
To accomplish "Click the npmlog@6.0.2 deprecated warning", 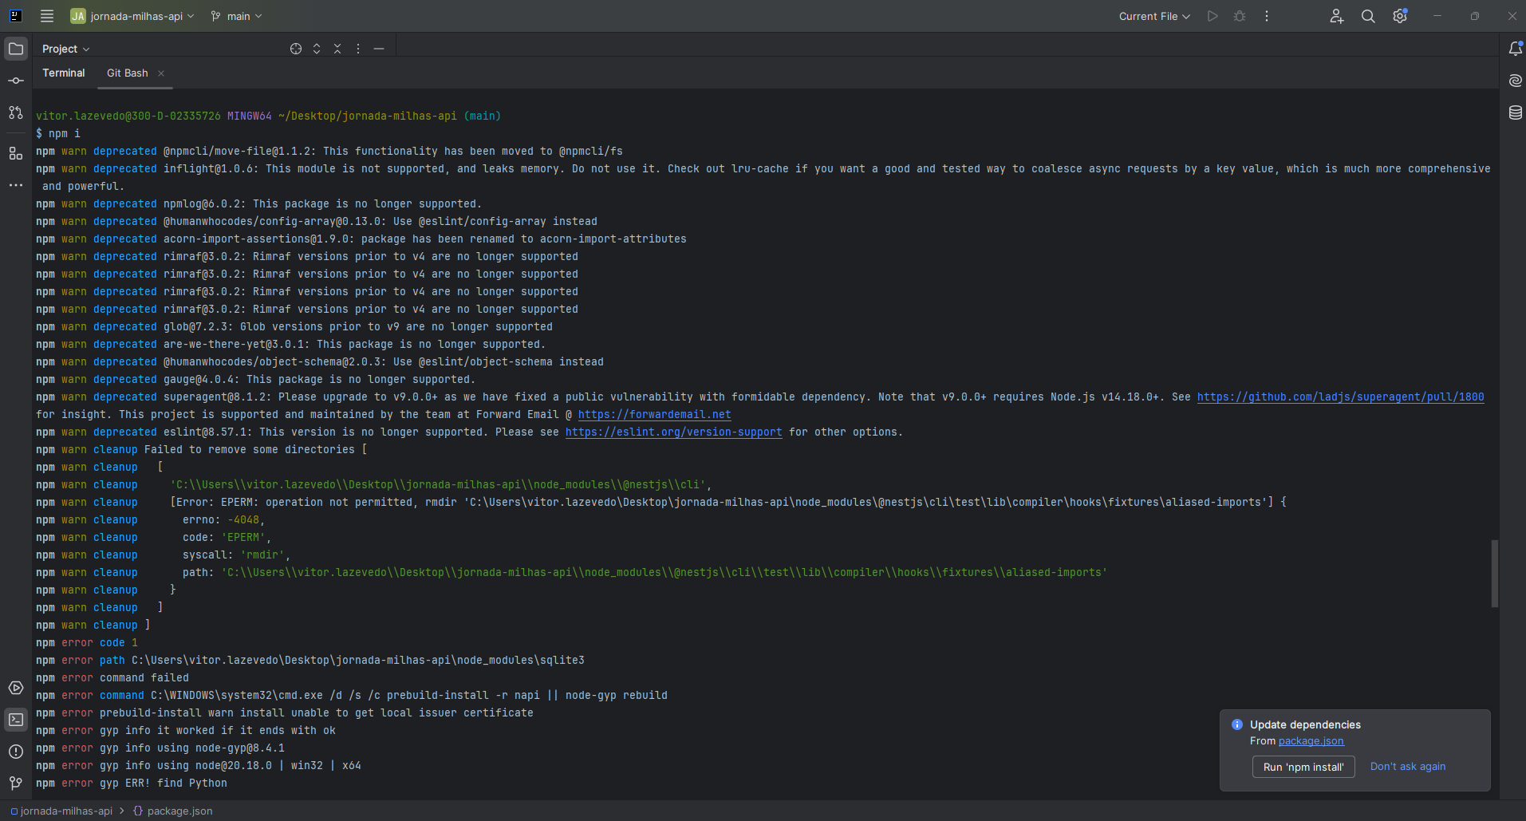I will click(x=259, y=203).
